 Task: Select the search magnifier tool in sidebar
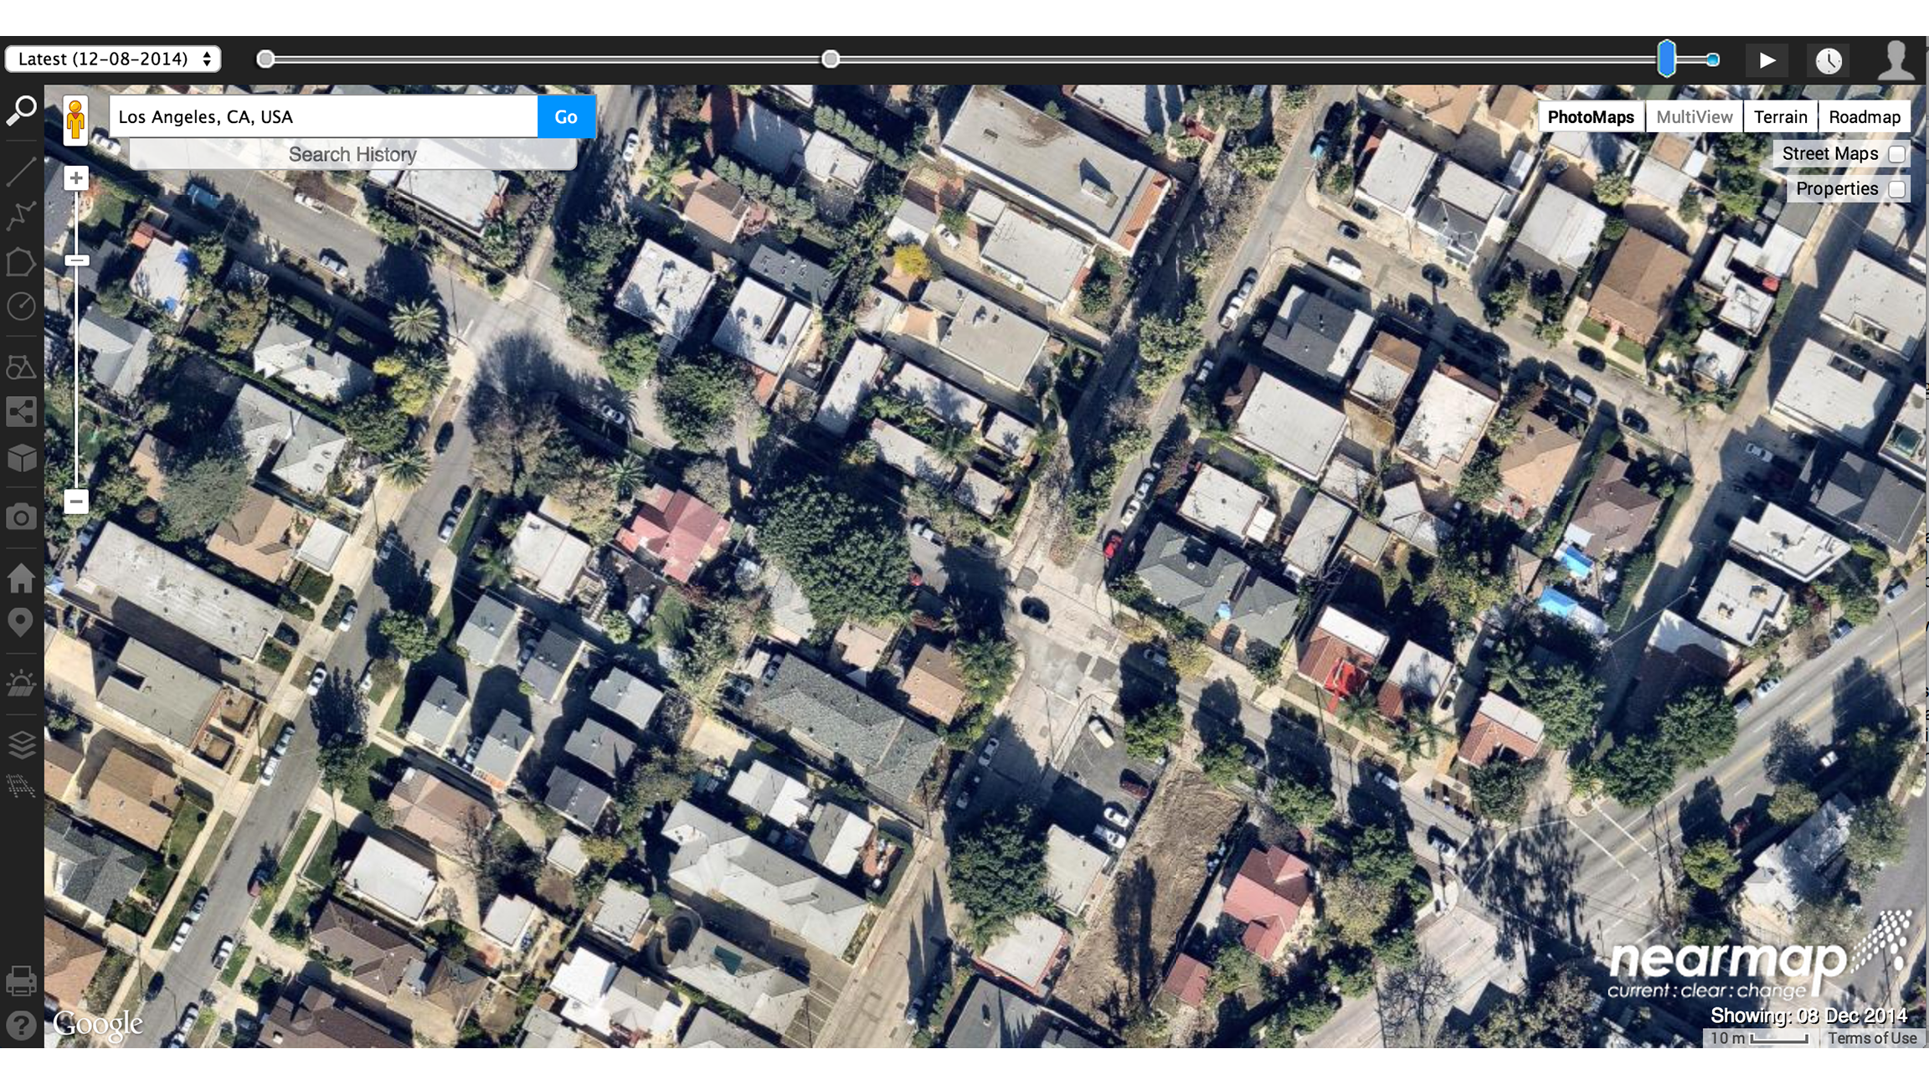[21, 111]
